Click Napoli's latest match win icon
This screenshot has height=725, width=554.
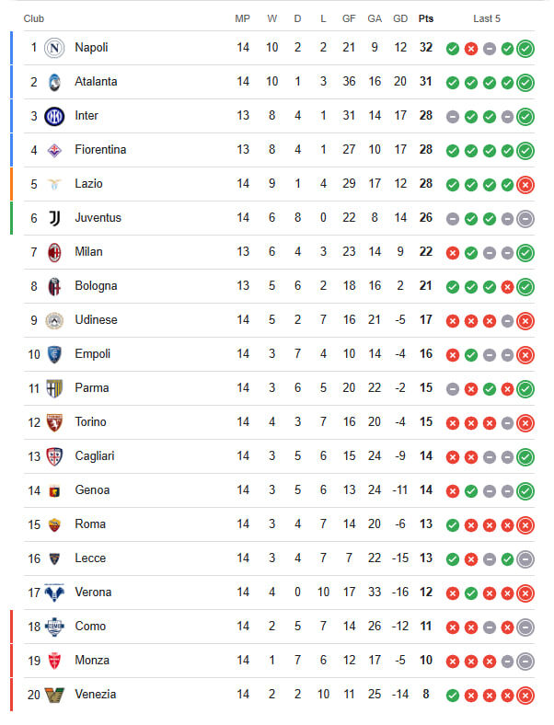tap(525, 49)
